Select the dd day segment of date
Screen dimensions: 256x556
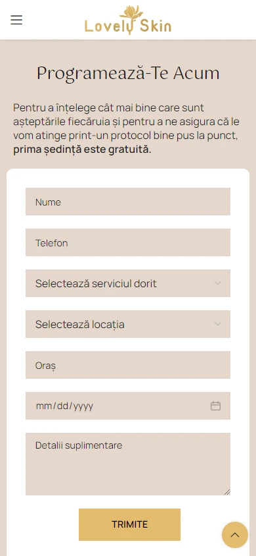pos(62,406)
